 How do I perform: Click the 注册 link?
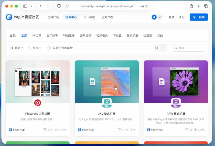[181, 17]
